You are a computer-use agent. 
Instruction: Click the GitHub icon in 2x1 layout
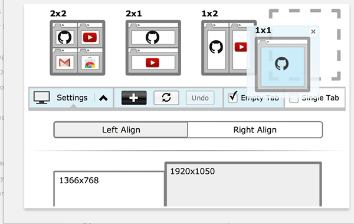click(153, 37)
